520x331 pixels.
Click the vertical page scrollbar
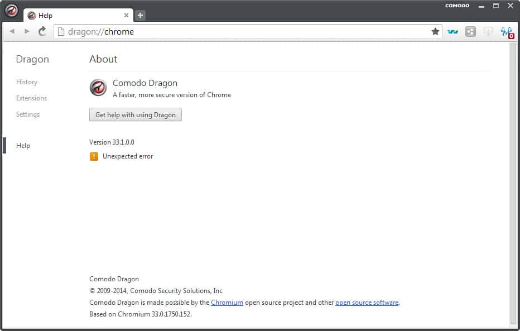pos(513,184)
